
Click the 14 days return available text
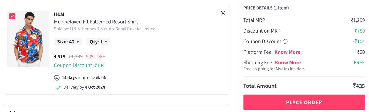pos(84,78)
